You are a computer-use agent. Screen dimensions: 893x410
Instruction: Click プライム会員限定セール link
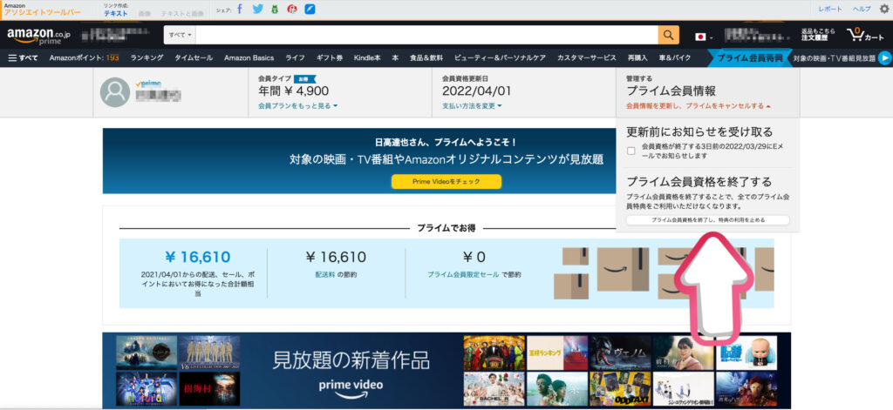pyautogui.click(x=463, y=275)
